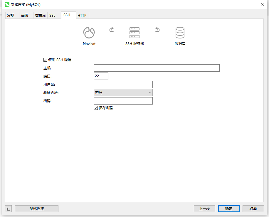Image resolution: width=269 pixels, height=217 pixels.
Task: Click the padlock icon before the database icon
Action: [x=157, y=29]
